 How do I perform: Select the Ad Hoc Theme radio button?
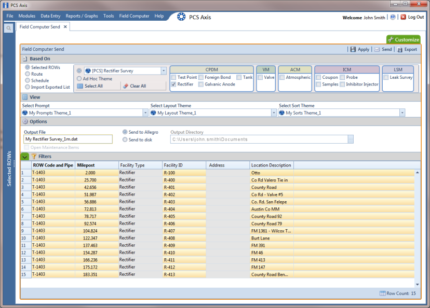click(79, 79)
